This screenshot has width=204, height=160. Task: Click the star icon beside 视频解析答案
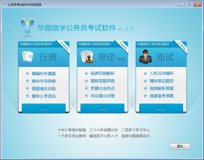(x=146, y=88)
